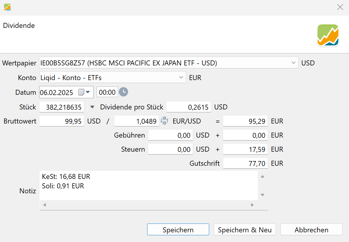Cancel the dialog with Abbrechen
349x242 pixels.
point(311,230)
